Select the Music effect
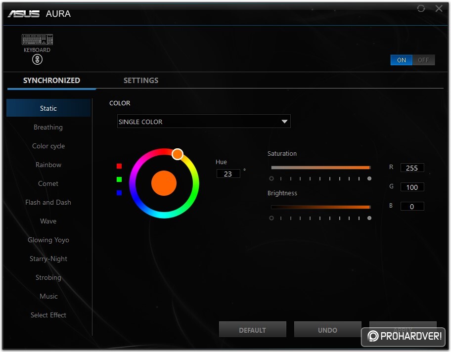The height and width of the screenshot is (352, 451). [48, 296]
